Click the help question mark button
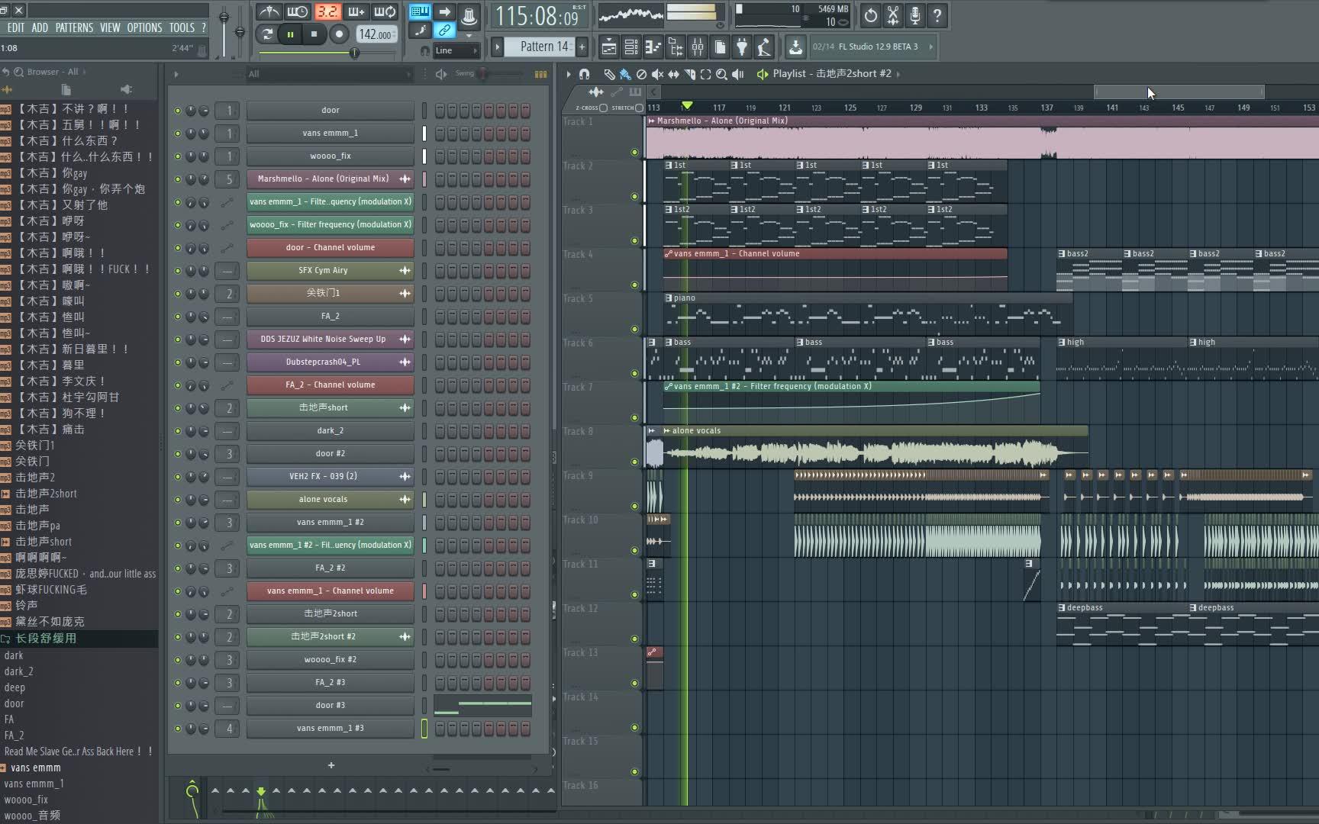Viewport: 1319px width, 824px height. pos(937,14)
